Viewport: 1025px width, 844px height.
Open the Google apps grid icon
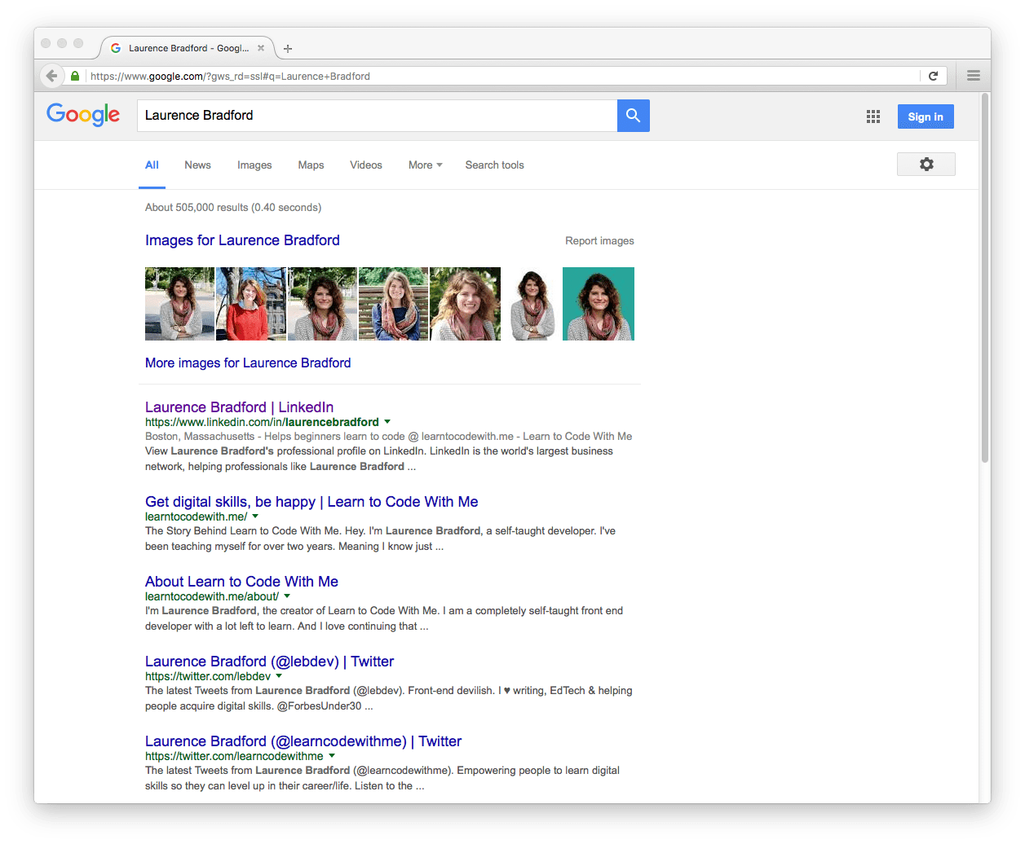pos(873,116)
